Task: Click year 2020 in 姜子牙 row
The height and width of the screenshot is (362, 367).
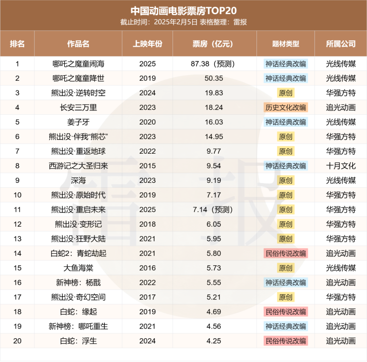Action: (x=147, y=122)
